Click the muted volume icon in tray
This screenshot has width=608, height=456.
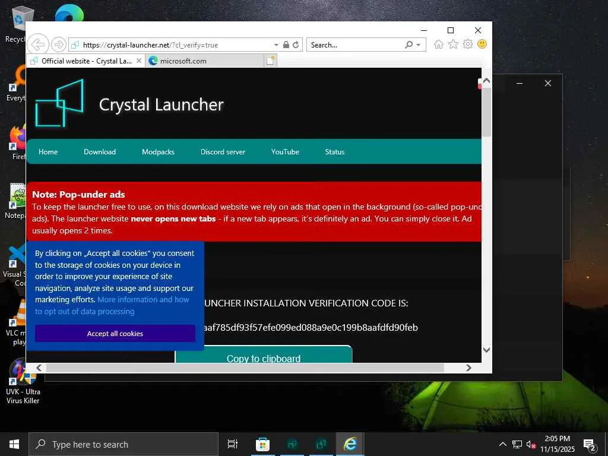[531, 444]
